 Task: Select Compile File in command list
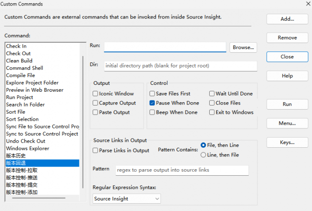(x=21, y=75)
